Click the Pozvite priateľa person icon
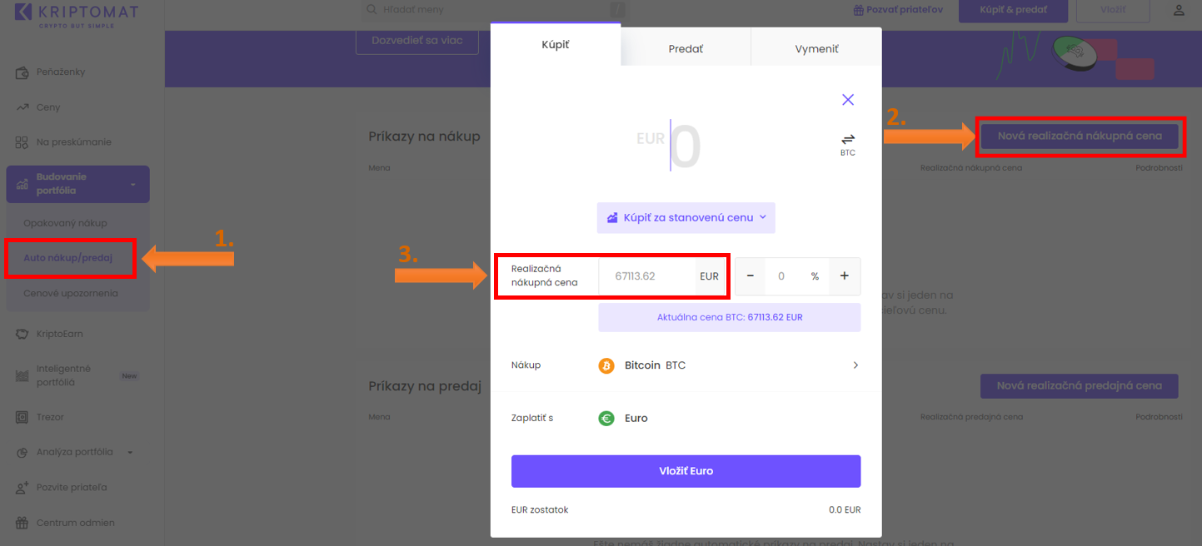Viewport: 1202px width, 546px height. click(22, 488)
